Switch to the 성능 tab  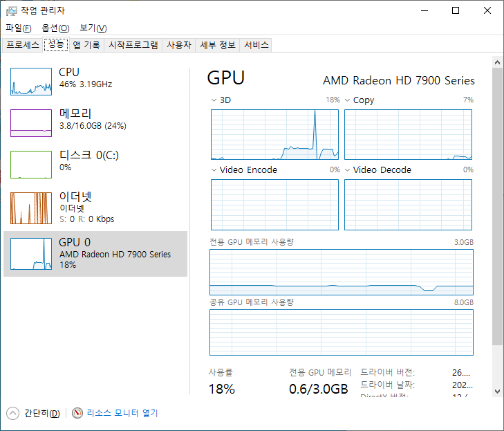(56, 44)
